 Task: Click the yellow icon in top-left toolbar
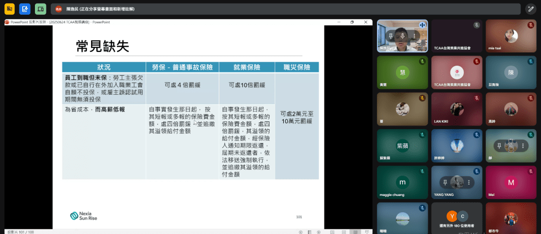9,9
